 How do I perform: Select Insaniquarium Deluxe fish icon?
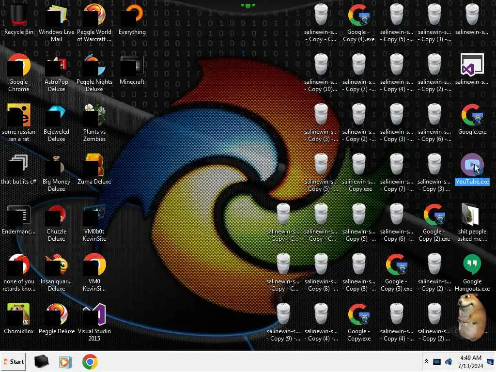coord(56,273)
